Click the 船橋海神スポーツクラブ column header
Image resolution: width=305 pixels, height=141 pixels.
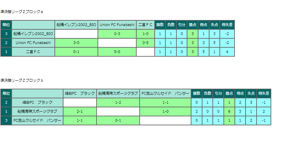tap(118, 94)
